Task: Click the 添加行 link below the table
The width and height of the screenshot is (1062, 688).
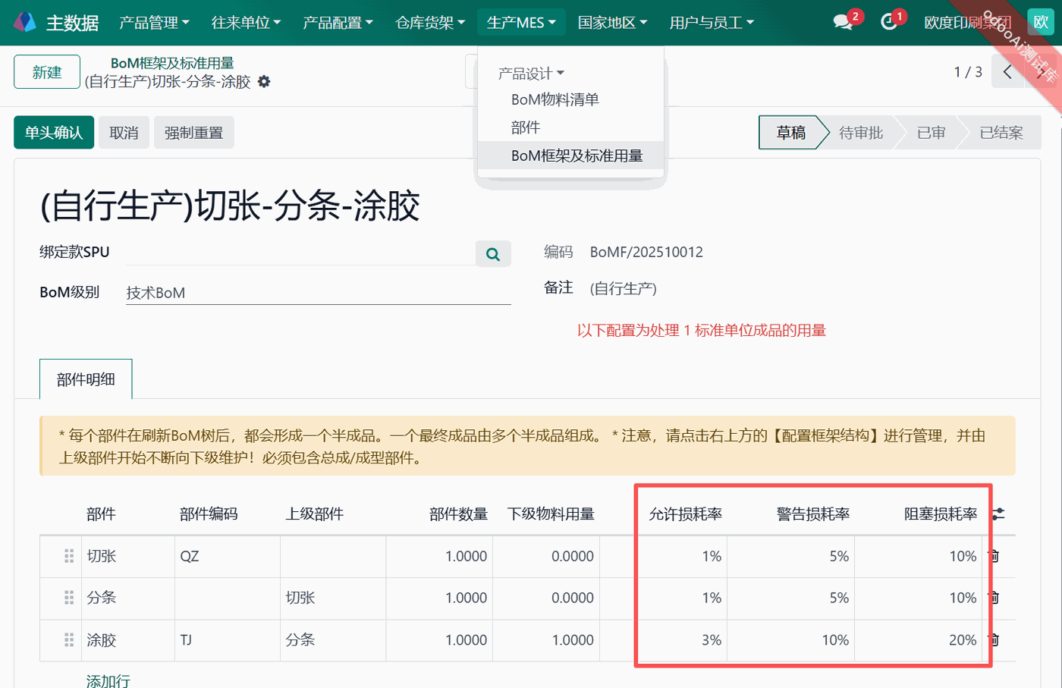Action: (107, 681)
